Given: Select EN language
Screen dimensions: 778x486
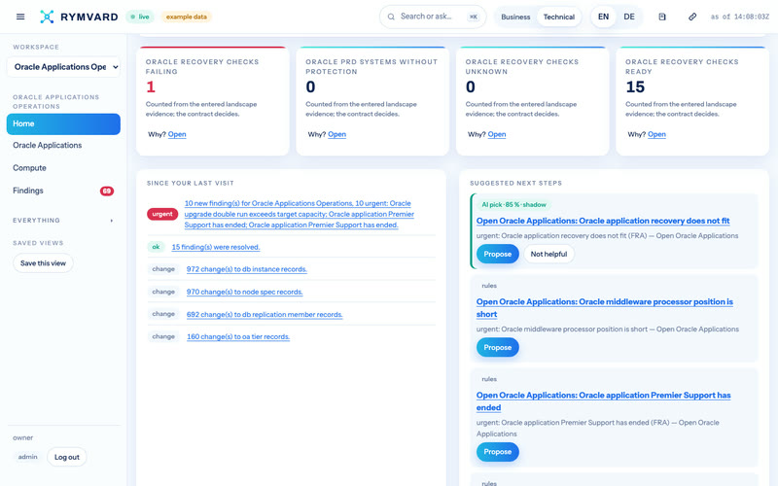Looking at the screenshot, I should coord(603,17).
